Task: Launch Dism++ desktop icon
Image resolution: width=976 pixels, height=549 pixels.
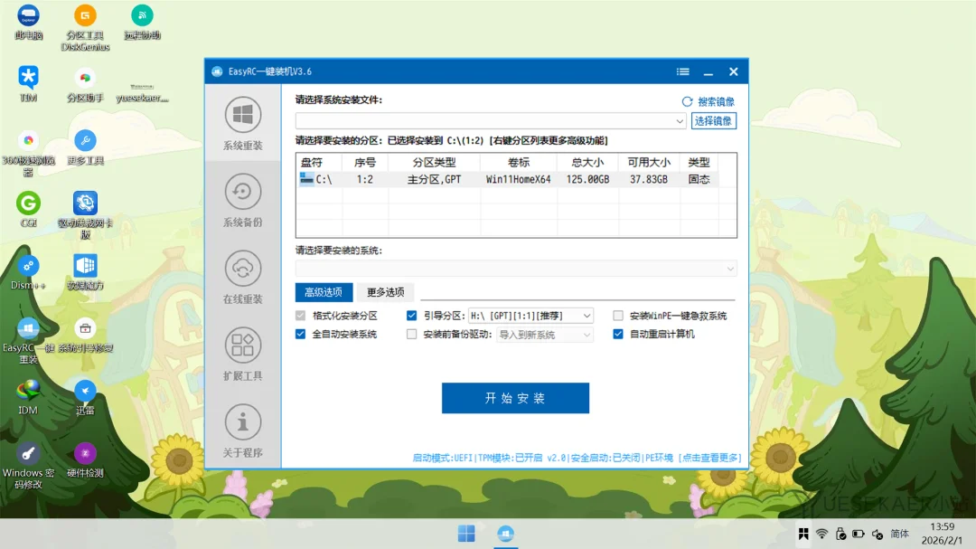Action: point(29,272)
